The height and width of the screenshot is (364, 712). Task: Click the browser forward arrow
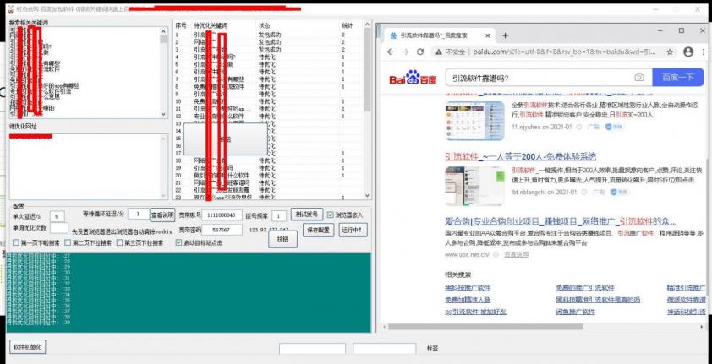click(406, 52)
